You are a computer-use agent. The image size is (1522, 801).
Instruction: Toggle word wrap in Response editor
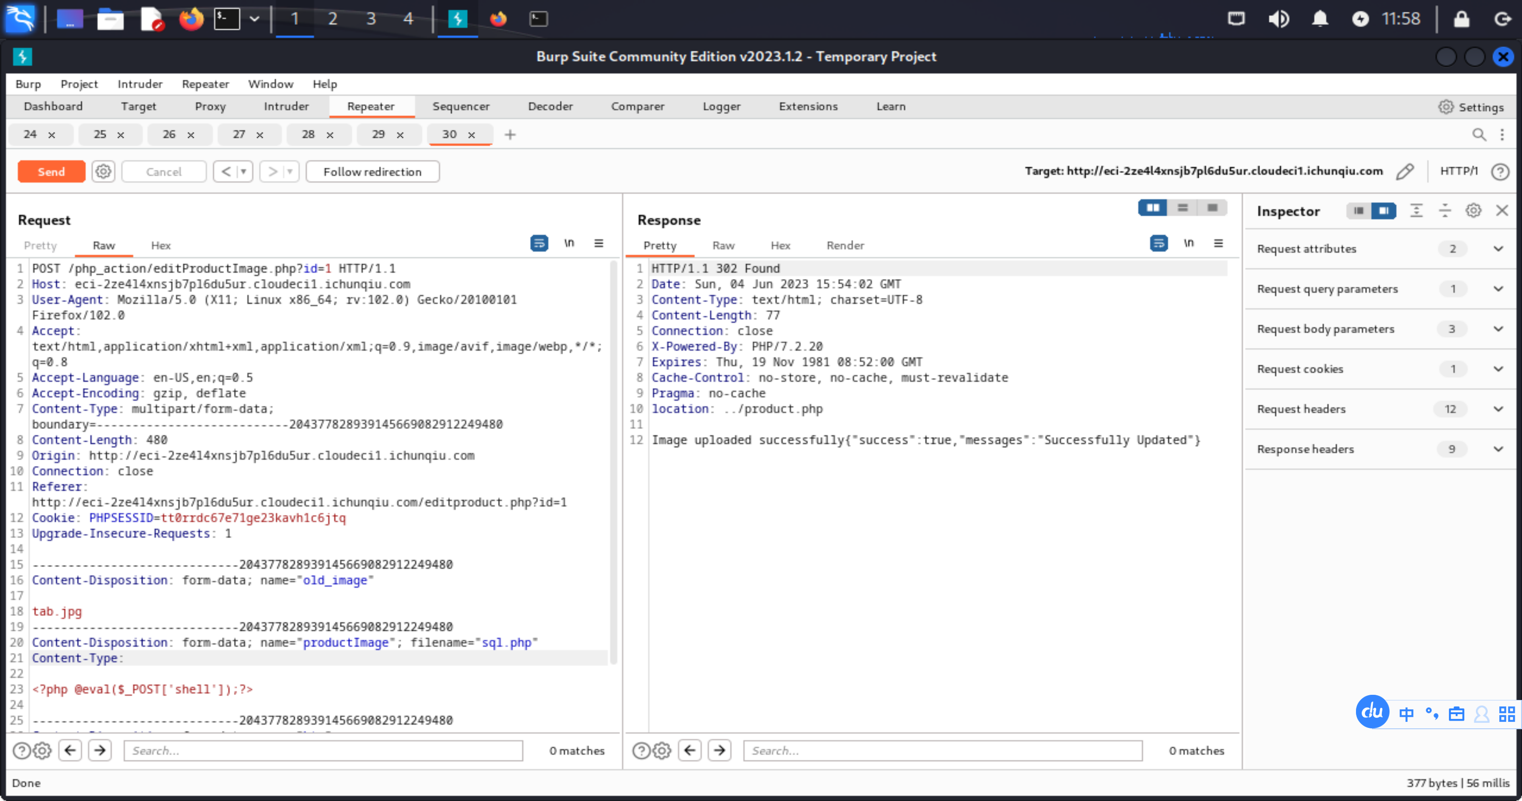point(1159,243)
